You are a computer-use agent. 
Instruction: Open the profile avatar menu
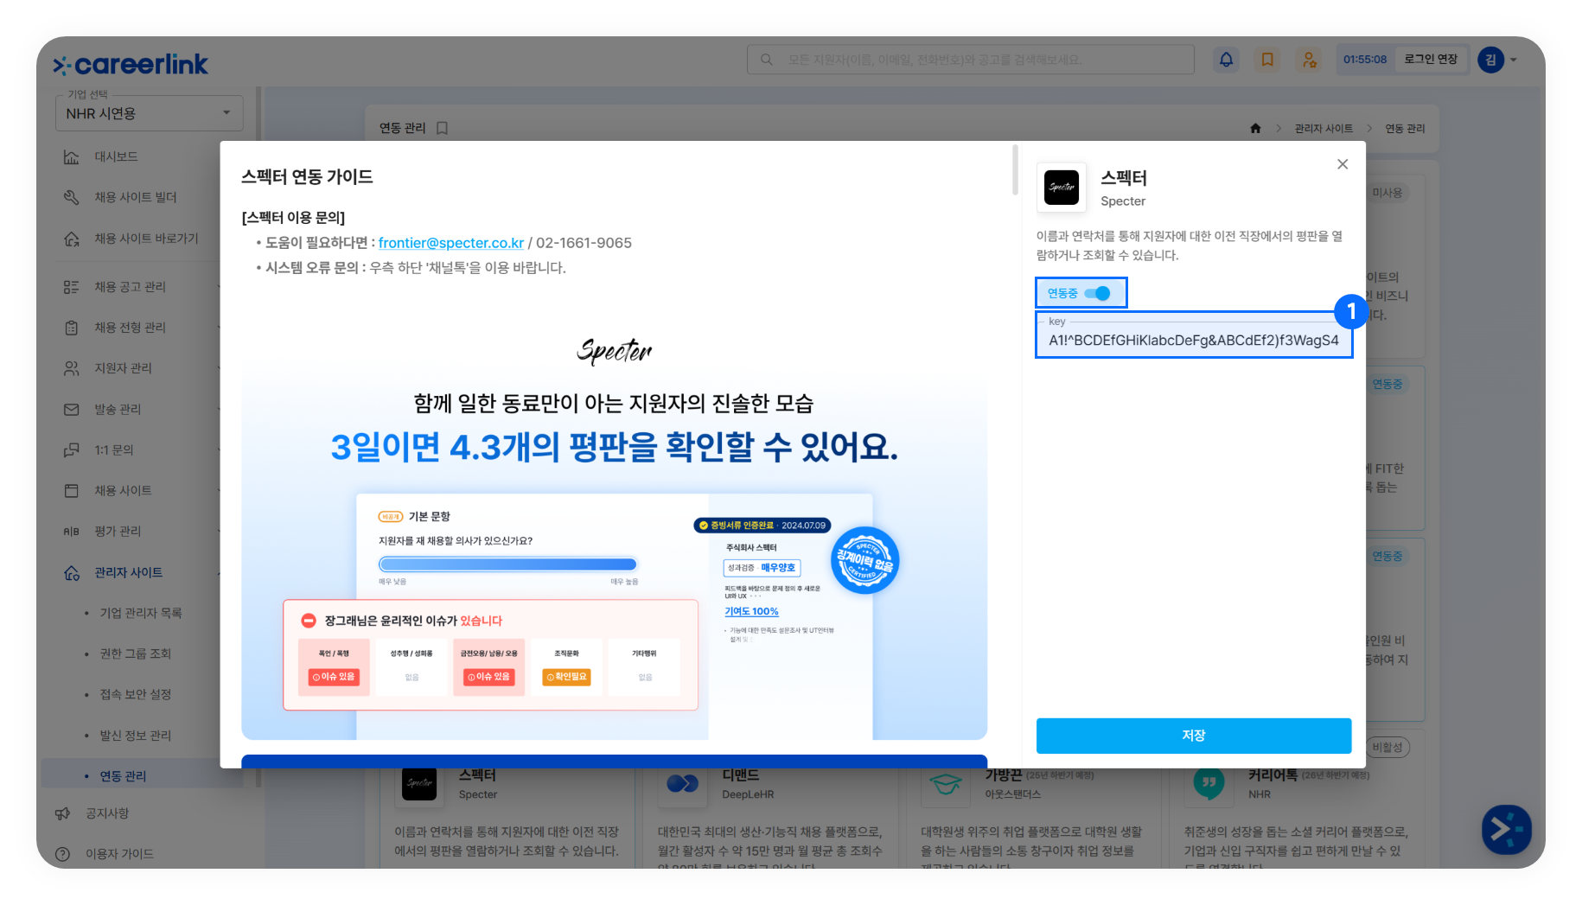[1490, 60]
